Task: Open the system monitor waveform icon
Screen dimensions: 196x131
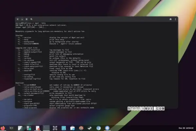Action: (64, 128)
